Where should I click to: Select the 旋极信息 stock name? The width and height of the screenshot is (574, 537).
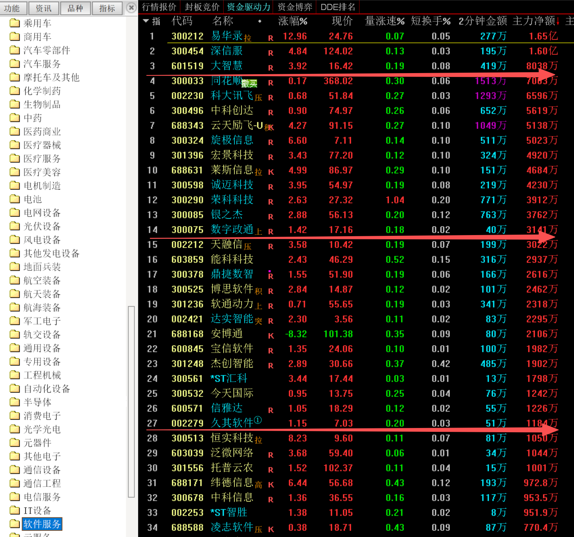pos(232,140)
